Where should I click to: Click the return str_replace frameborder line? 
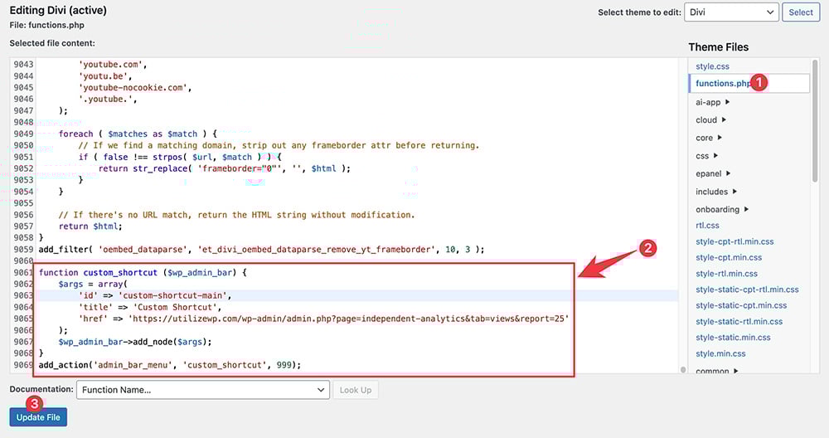pos(224,168)
